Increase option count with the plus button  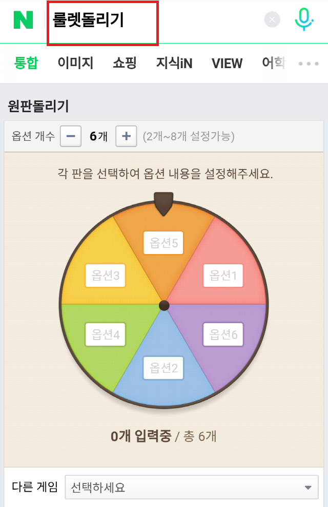click(126, 136)
